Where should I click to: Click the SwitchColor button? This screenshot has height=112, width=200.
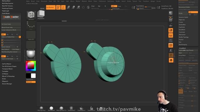[x=31, y=79]
